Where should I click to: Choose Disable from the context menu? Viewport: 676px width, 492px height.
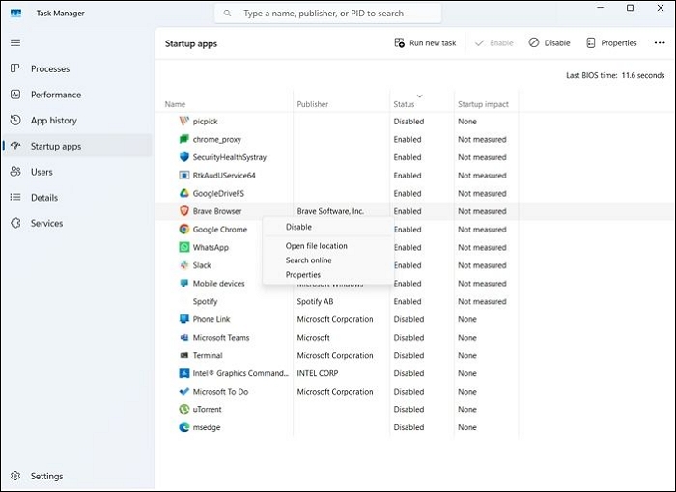coord(298,227)
